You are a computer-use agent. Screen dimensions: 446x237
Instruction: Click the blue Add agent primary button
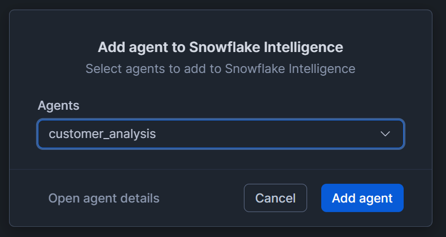pos(362,198)
